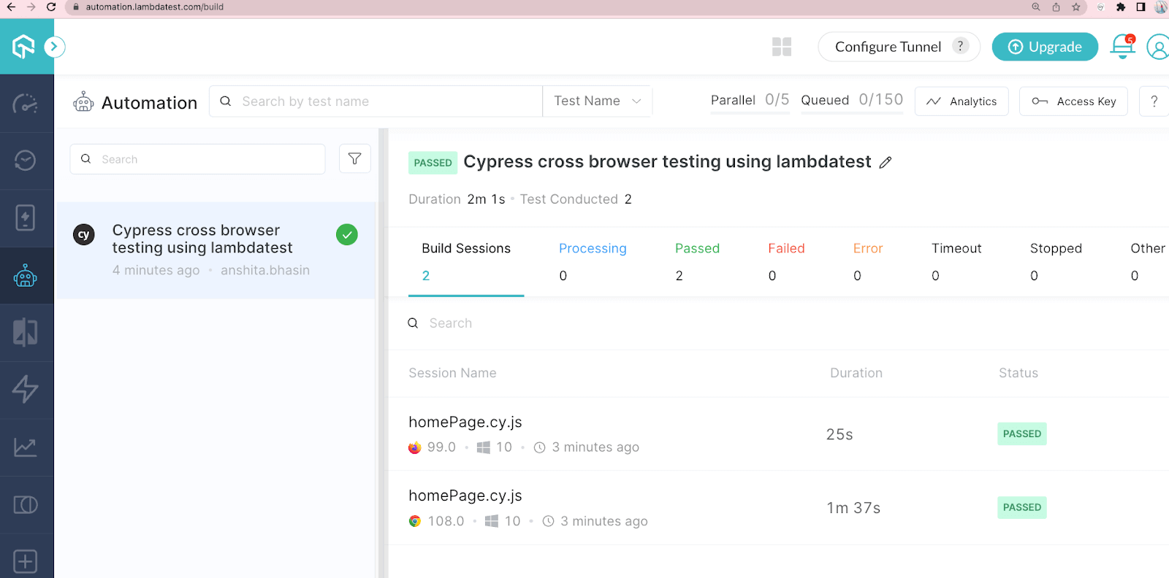Click the Firefox 99.0 browser icon

point(415,447)
